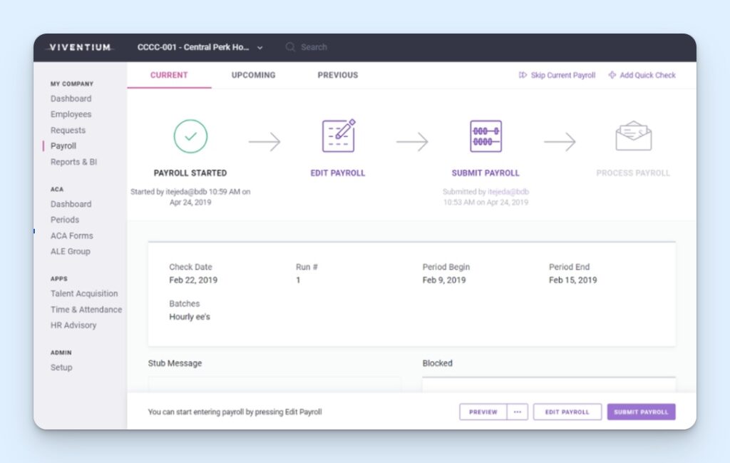Open the company selector dropdown chevron

pyautogui.click(x=259, y=48)
